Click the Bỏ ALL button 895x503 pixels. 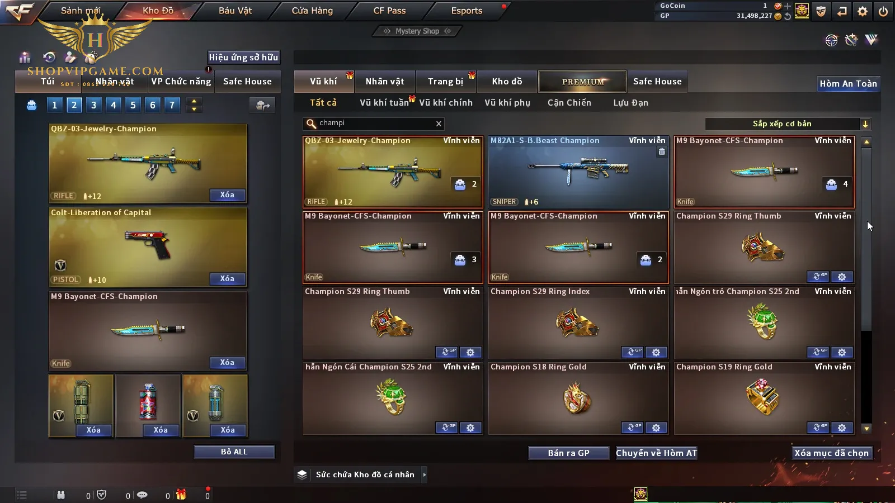[234, 452]
